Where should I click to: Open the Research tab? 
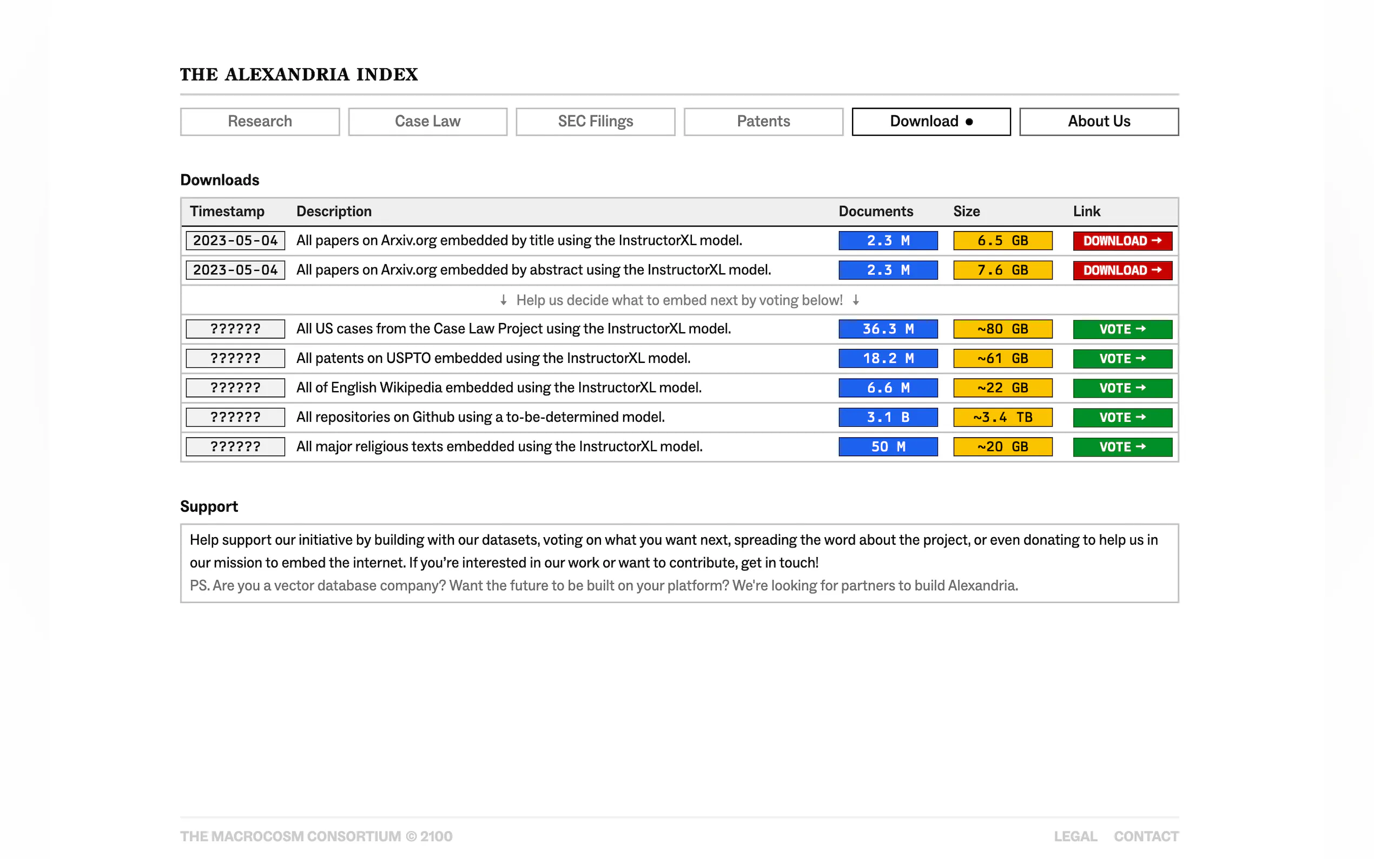coord(260,122)
